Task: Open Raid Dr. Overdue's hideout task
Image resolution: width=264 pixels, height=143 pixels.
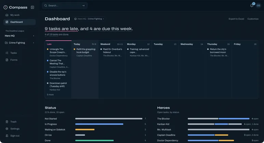Action: pos(111,52)
